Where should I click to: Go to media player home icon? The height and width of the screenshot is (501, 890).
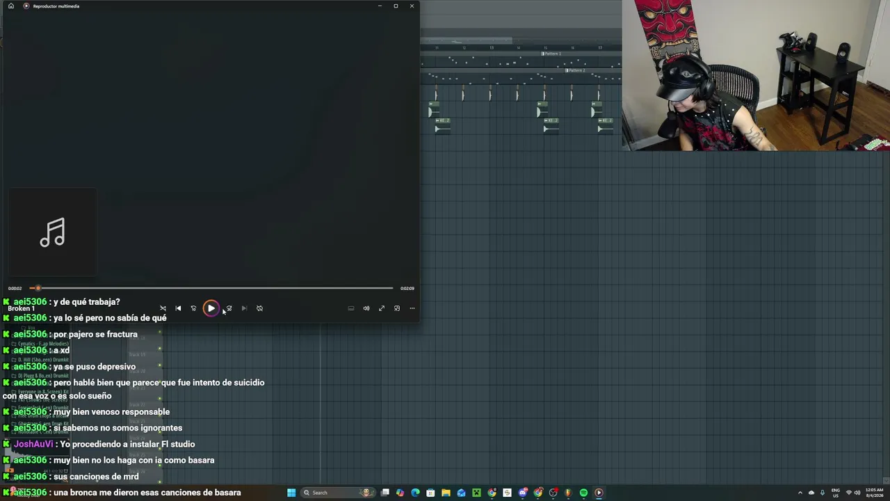pyautogui.click(x=10, y=6)
